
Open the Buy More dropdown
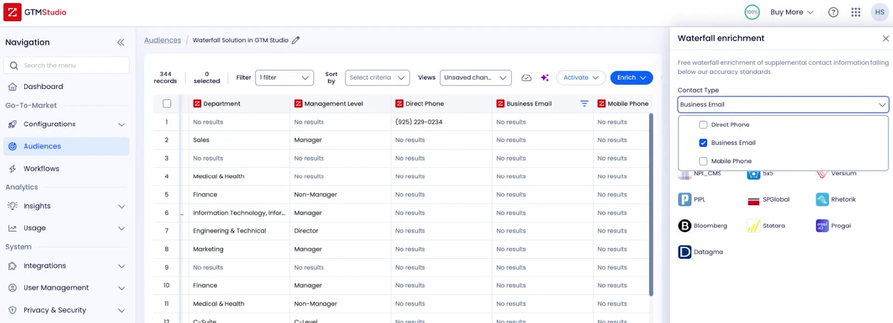pos(792,12)
